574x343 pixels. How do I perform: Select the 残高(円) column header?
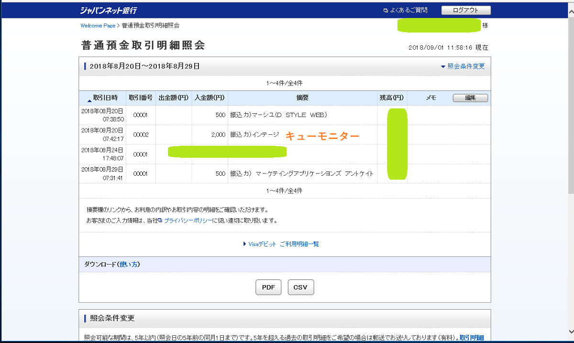tap(392, 98)
